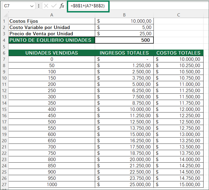The image size is (209, 190).
Task: Select COSTOS TOTALES header cell
Action: (179, 53)
